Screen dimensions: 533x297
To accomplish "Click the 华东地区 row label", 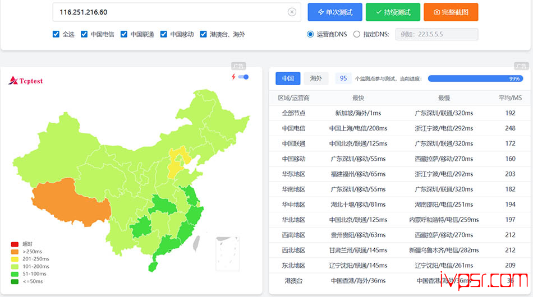I will tap(293, 174).
